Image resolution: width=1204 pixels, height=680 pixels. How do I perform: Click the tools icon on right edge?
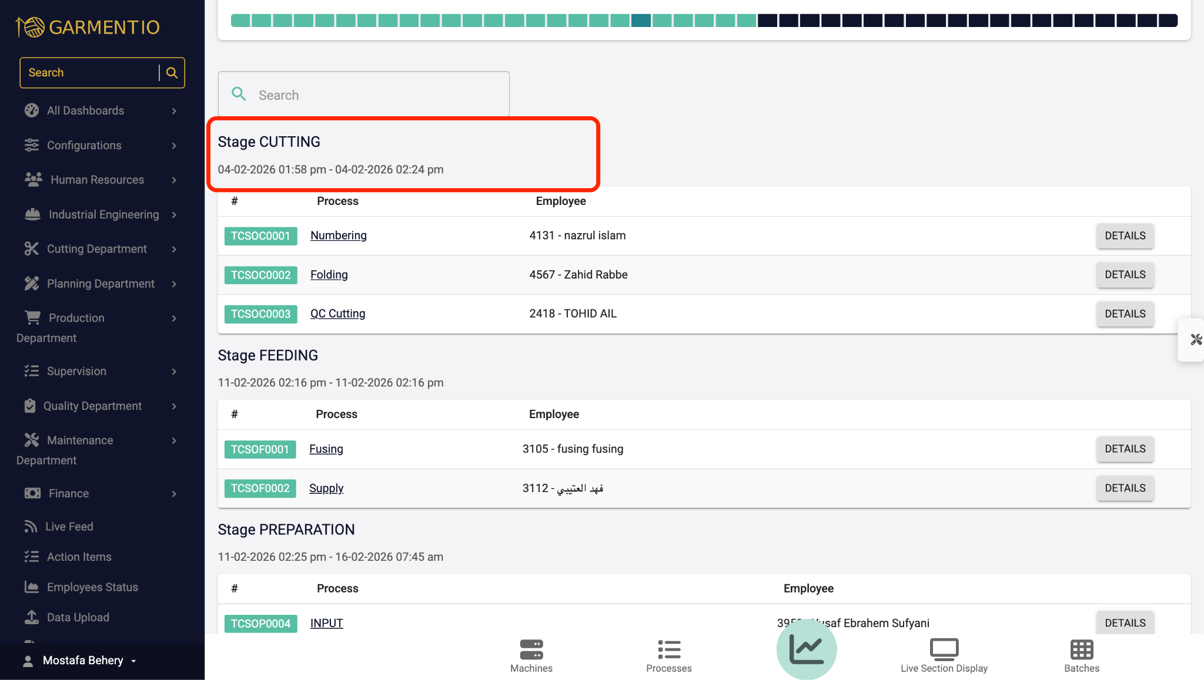point(1196,339)
